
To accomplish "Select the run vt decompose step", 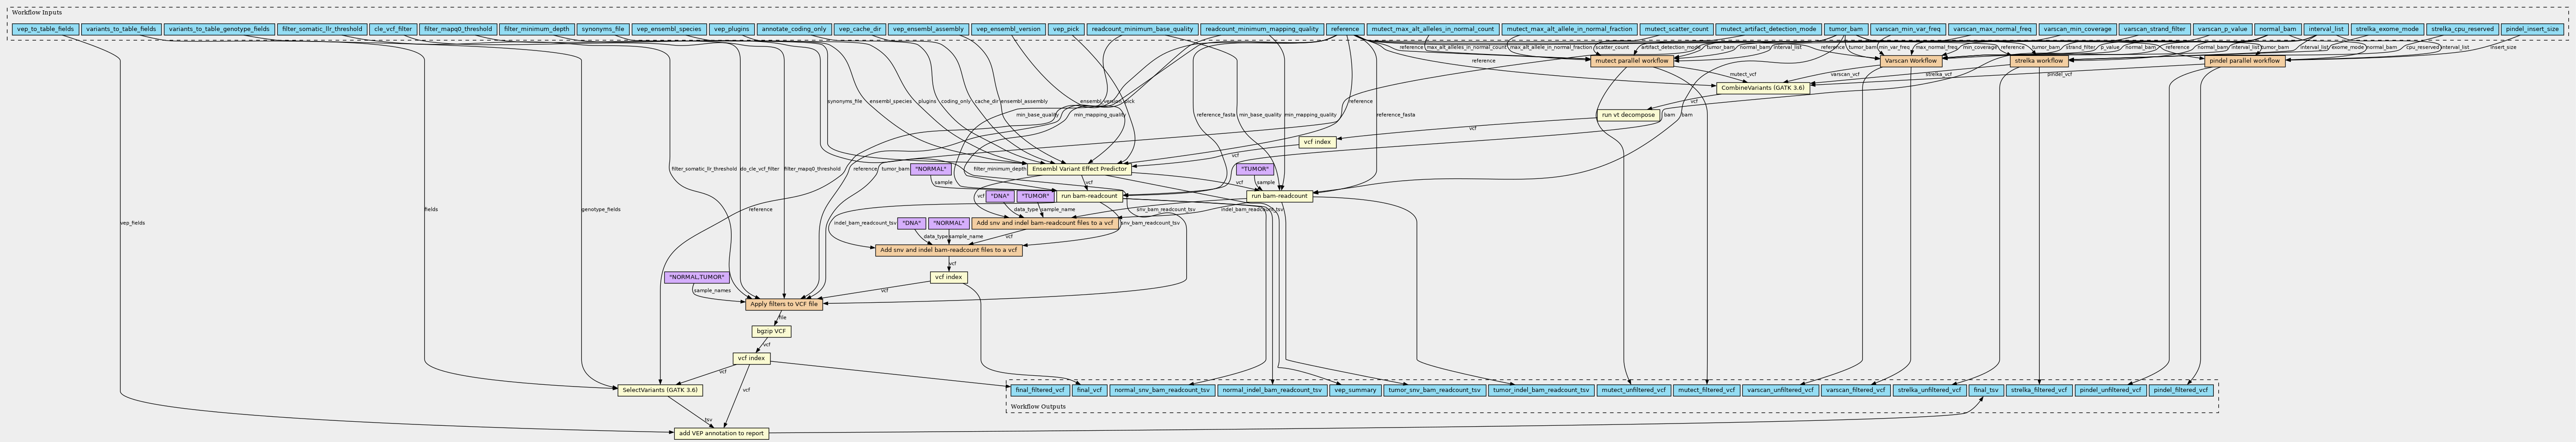I will pyautogui.click(x=1628, y=115).
